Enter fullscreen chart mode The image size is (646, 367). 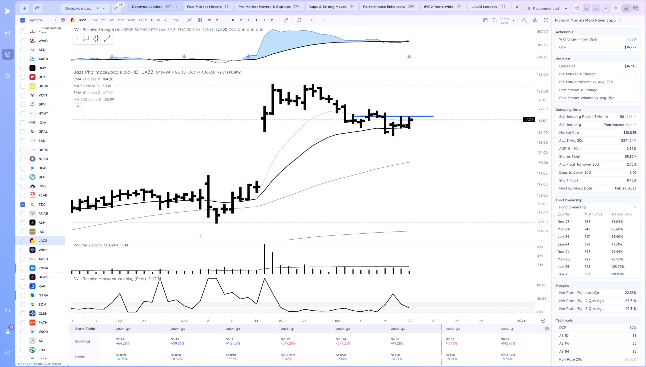[546, 20]
